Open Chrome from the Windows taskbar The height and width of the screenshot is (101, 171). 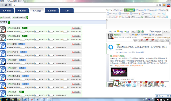[19, 99]
